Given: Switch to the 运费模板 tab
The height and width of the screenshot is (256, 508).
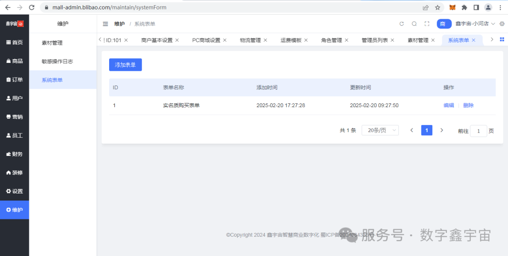Looking at the screenshot, I should coord(291,40).
